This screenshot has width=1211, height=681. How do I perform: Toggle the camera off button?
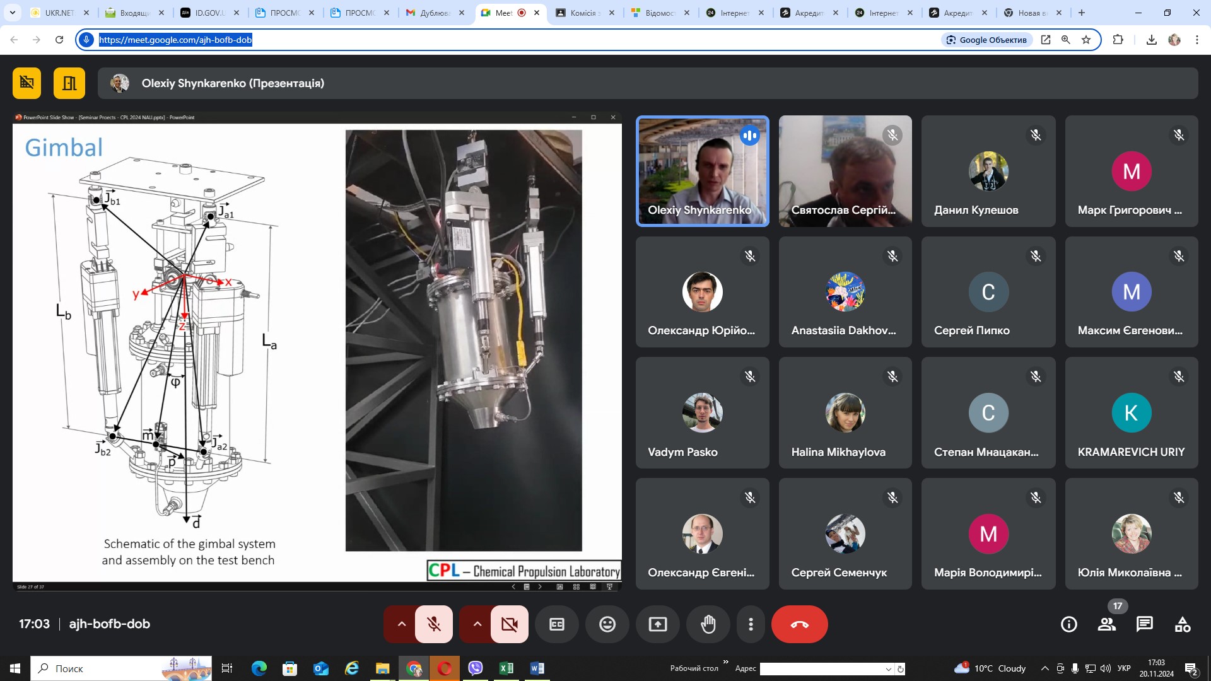pos(509,624)
